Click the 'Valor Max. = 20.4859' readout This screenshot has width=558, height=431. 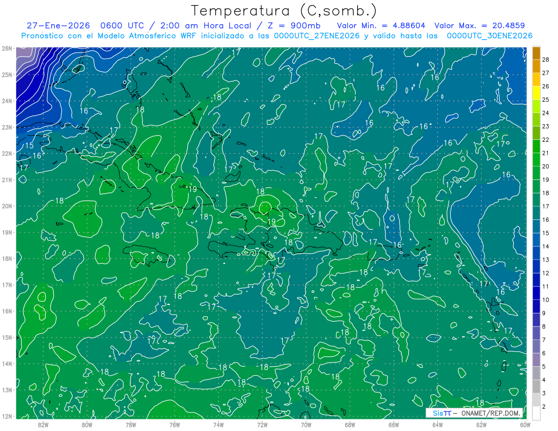tap(480, 26)
